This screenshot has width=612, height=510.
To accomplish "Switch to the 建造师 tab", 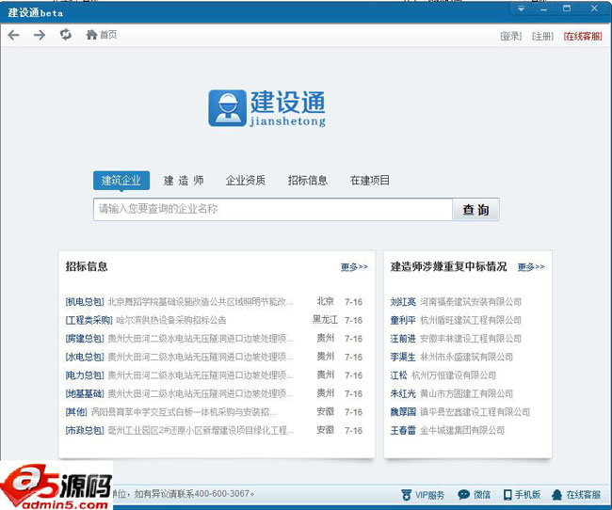I will [x=184, y=181].
